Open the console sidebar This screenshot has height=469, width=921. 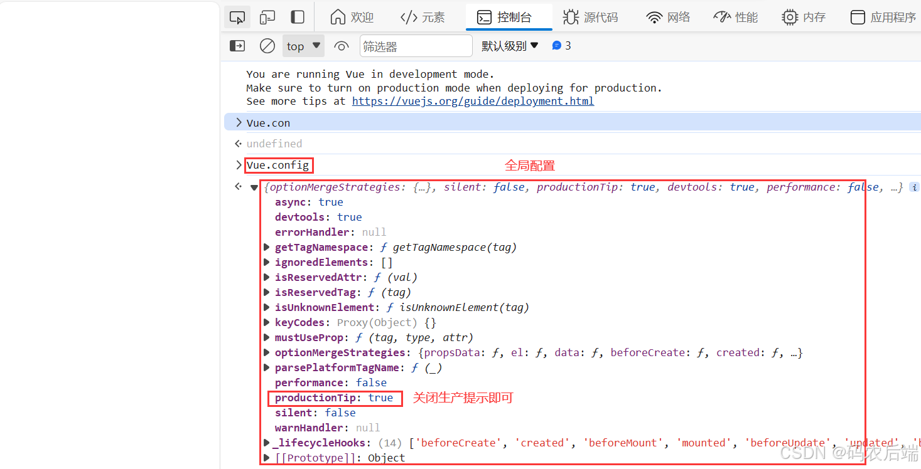point(237,45)
